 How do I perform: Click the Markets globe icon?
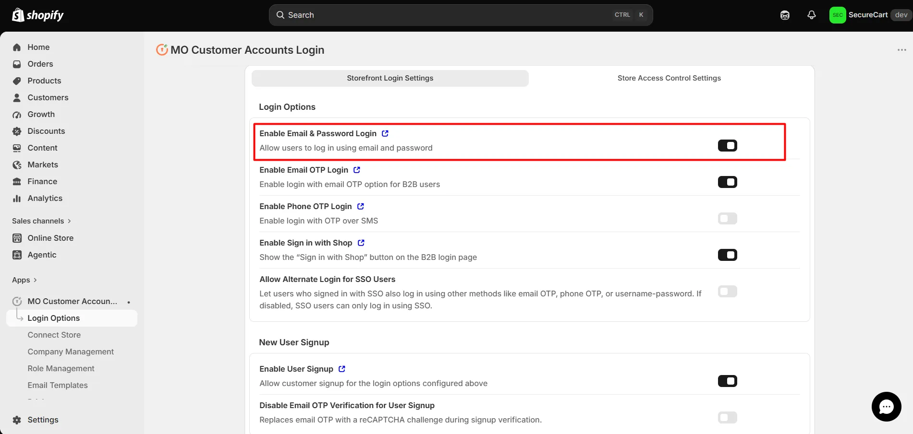pyautogui.click(x=17, y=165)
